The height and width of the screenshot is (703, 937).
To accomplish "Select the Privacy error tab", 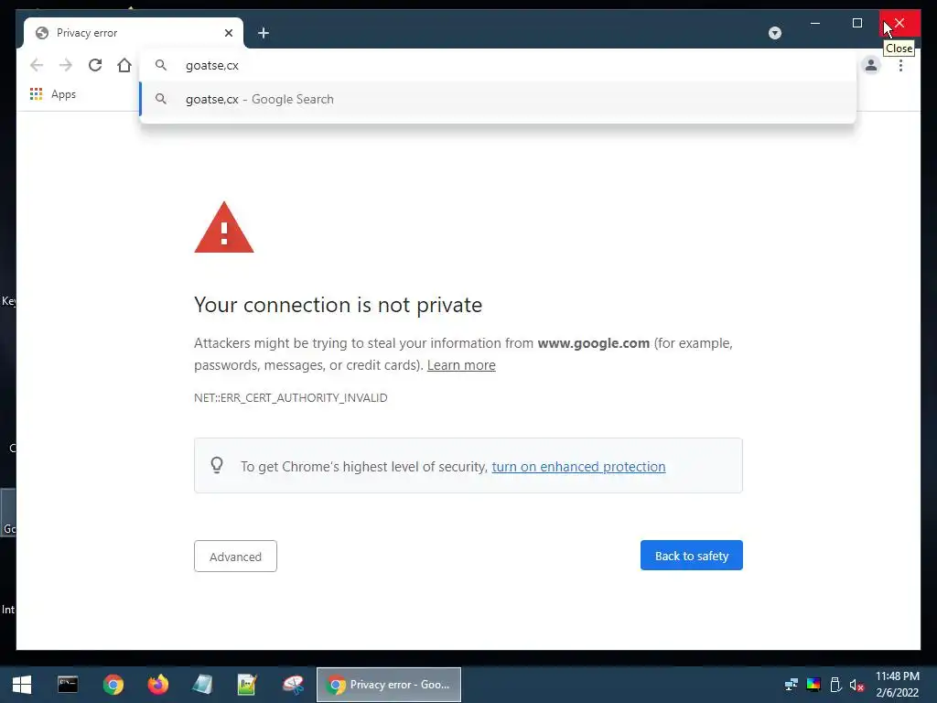I will (133, 33).
